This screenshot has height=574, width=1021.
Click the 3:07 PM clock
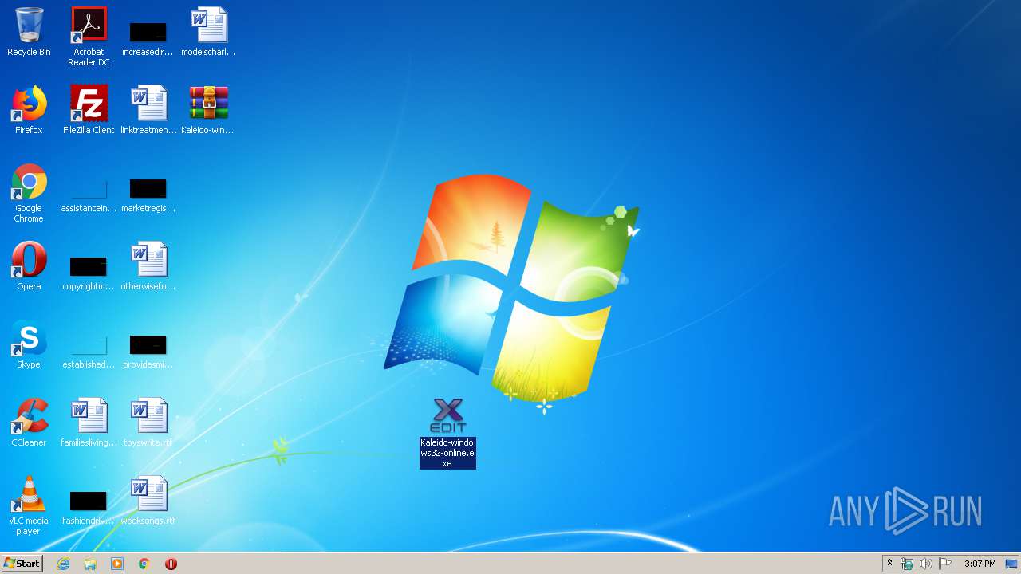click(980, 564)
